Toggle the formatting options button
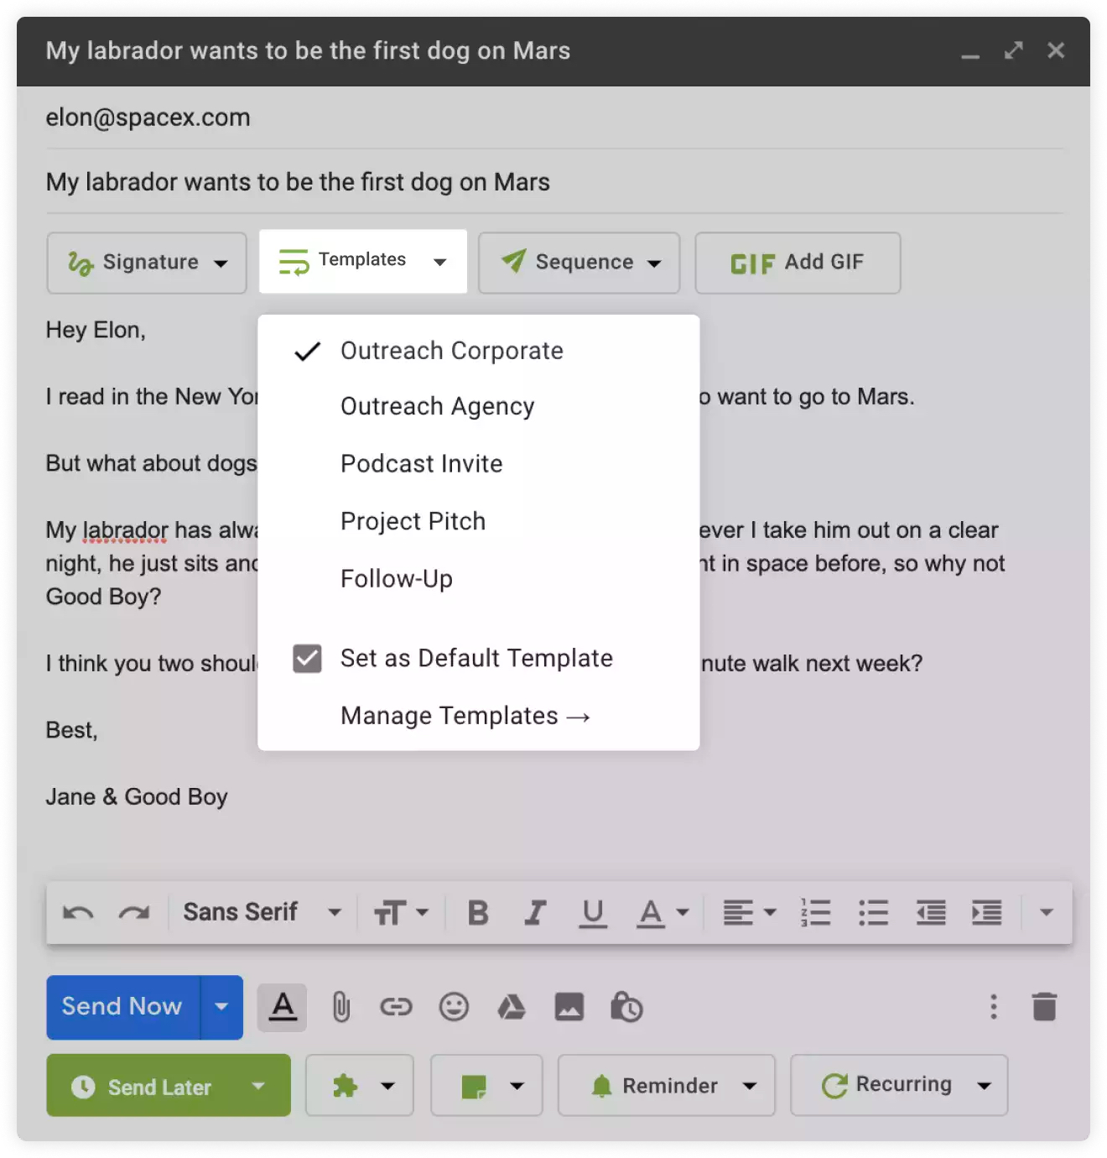 283,1006
